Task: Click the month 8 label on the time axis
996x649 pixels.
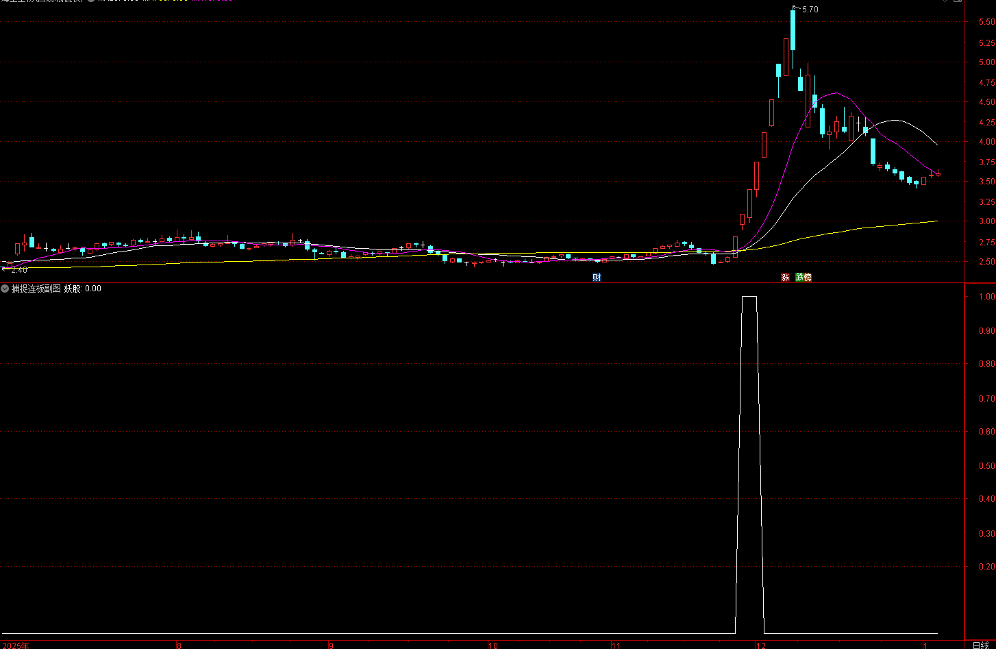Action: (179, 645)
